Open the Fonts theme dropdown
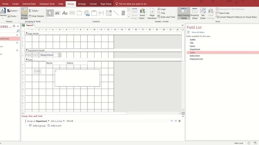This screenshot has height=145, width=259. [x=13, y=16]
